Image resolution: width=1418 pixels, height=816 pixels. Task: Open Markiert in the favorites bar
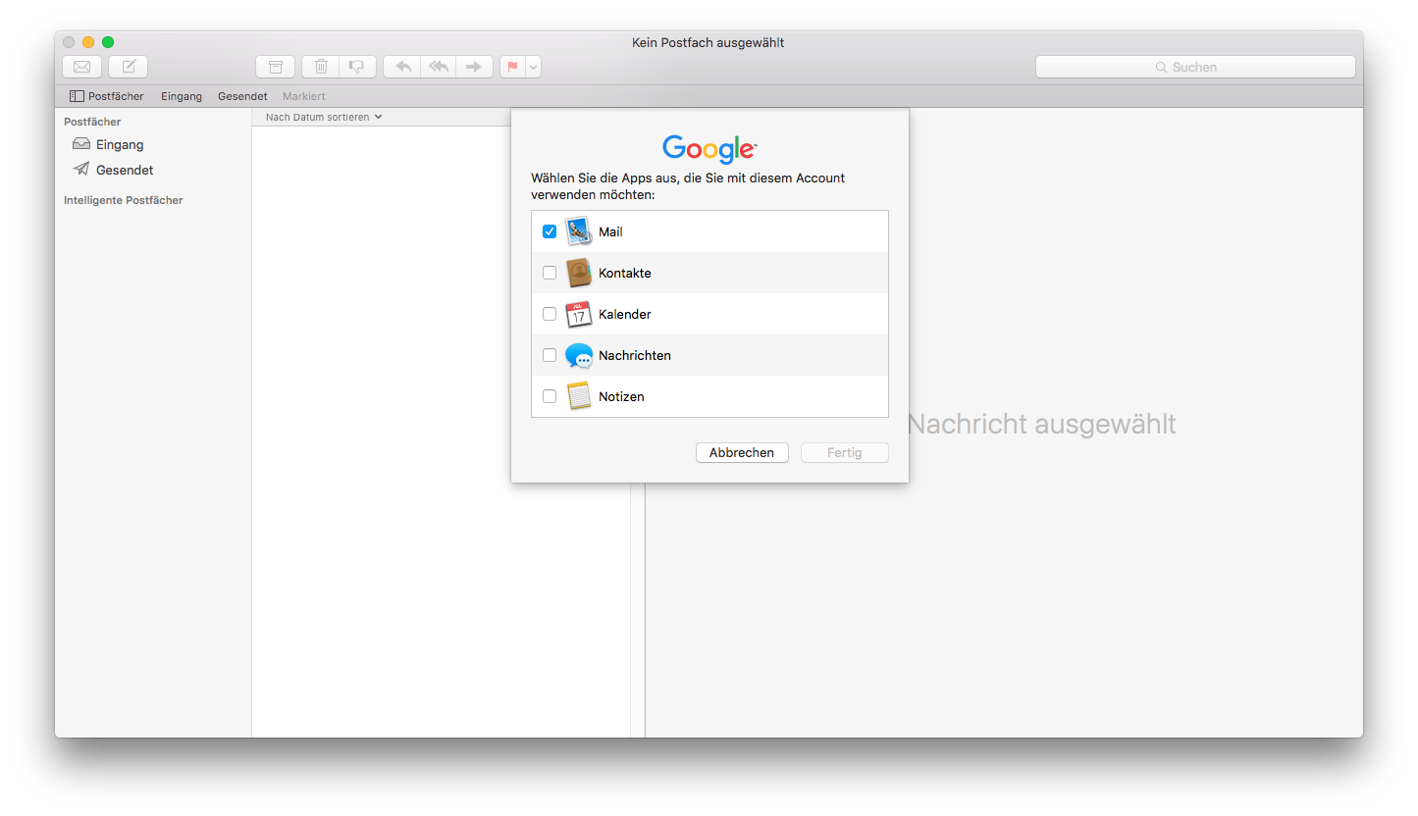click(304, 96)
